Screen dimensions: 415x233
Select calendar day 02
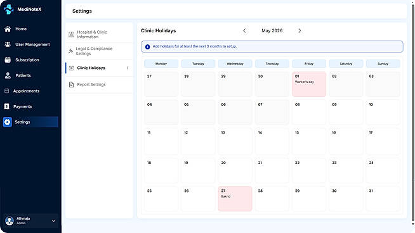click(346, 84)
